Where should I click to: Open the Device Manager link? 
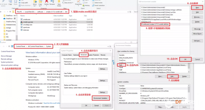pos(6,56)
